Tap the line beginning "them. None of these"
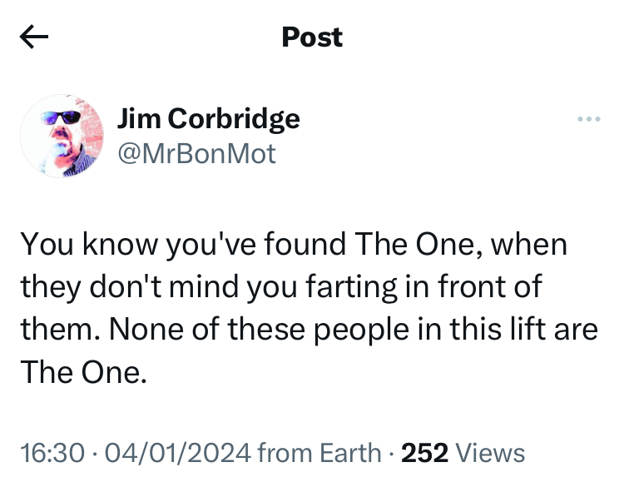Screen dimensions: 624x487 (309, 330)
